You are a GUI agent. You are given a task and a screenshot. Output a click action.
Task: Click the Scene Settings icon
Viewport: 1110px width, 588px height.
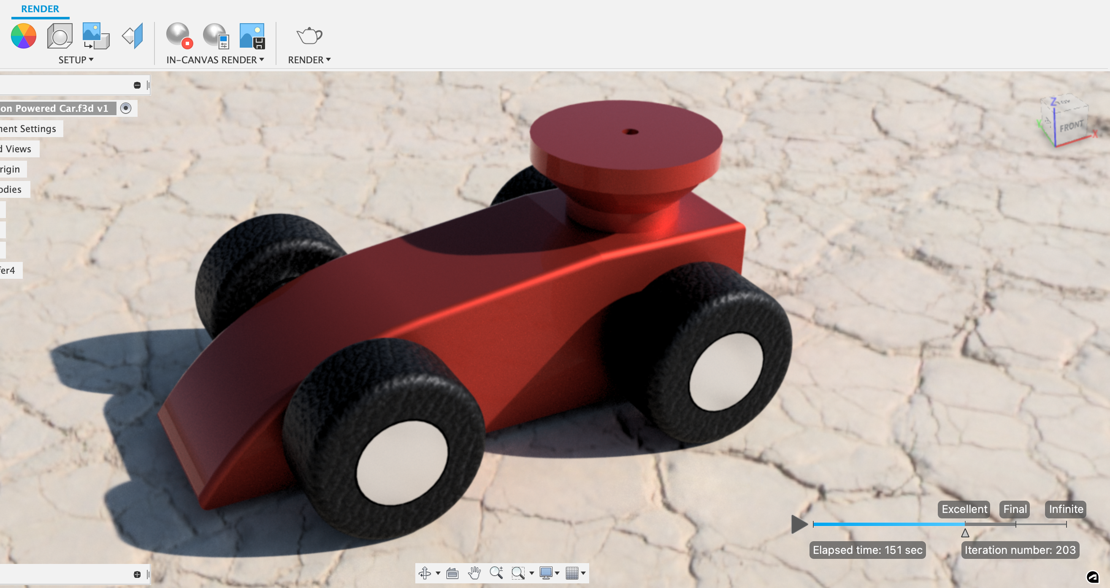click(60, 36)
